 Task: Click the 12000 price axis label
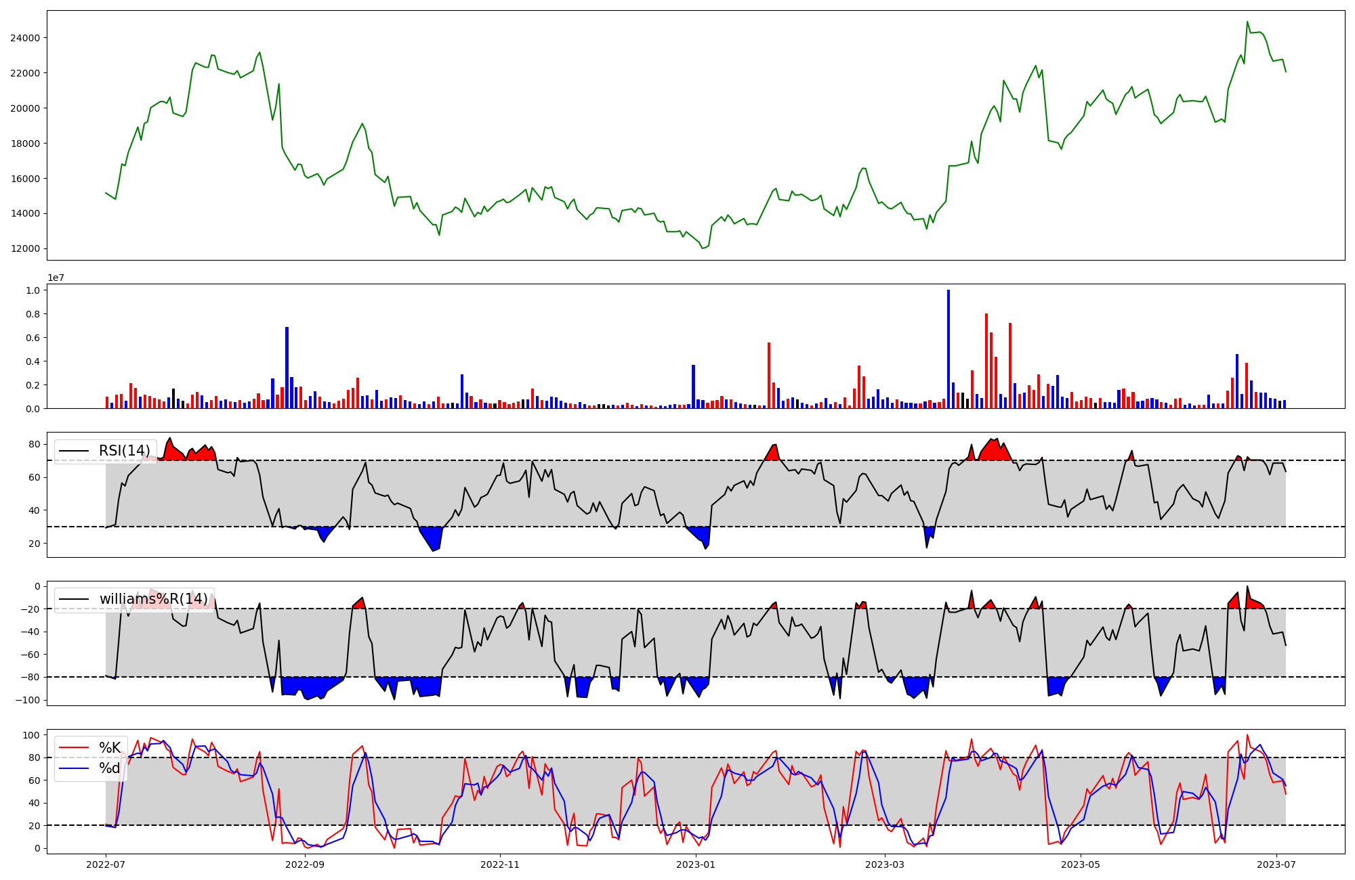click(x=25, y=248)
